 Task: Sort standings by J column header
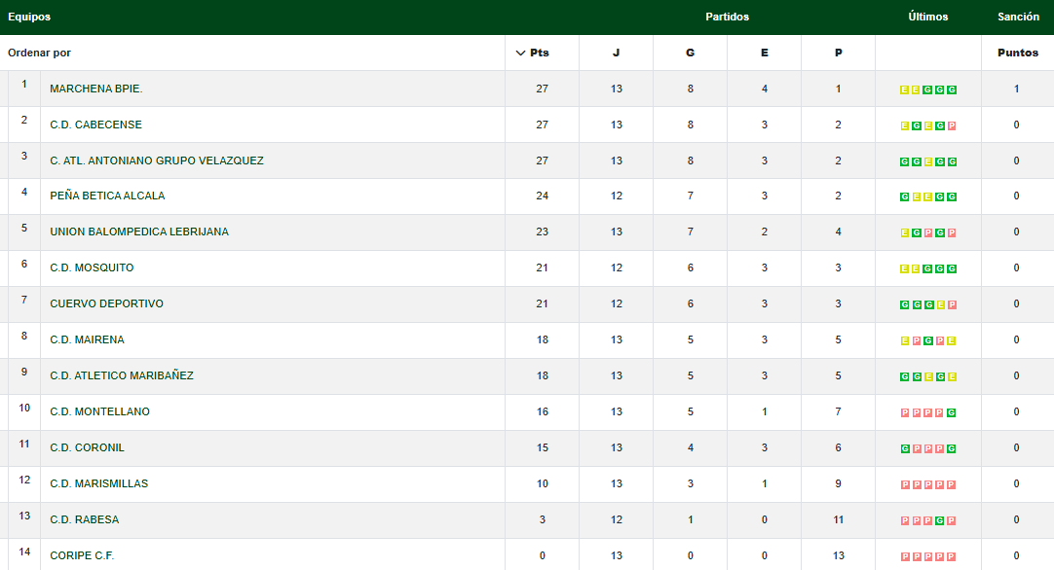(616, 53)
